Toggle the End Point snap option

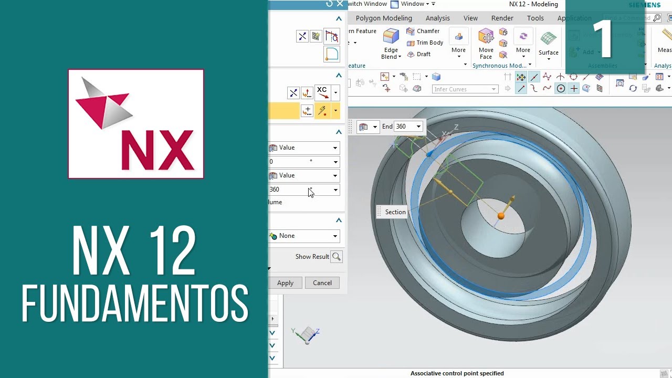point(521,89)
